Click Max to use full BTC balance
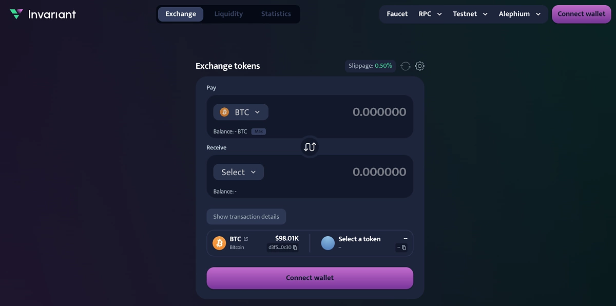The image size is (616, 306). tap(258, 131)
